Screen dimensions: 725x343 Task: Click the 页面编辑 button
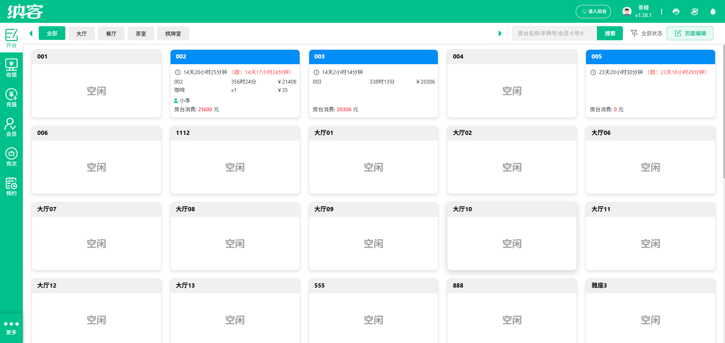[690, 33]
